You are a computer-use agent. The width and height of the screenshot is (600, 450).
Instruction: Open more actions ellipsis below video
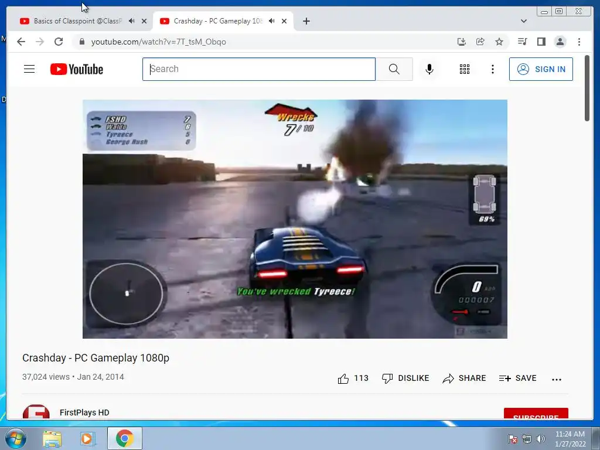point(557,379)
